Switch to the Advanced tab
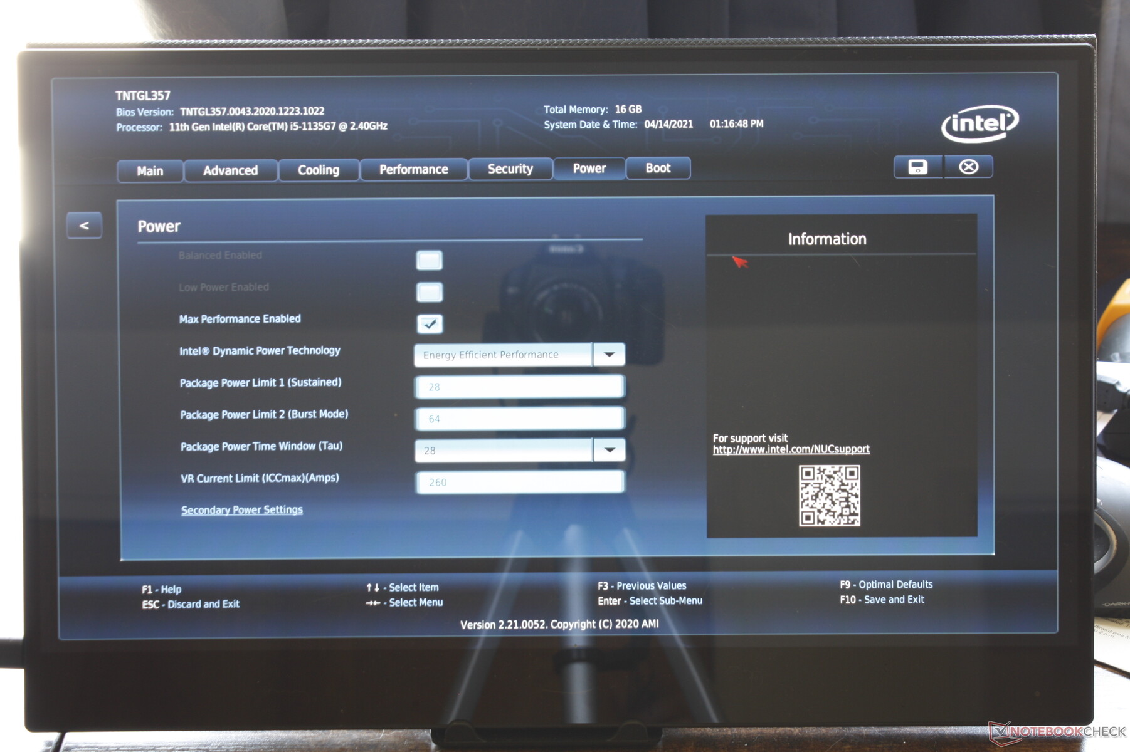Image resolution: width=1130 pixels, height=752 pixels. pyautogui.click(x=230, y=170)
